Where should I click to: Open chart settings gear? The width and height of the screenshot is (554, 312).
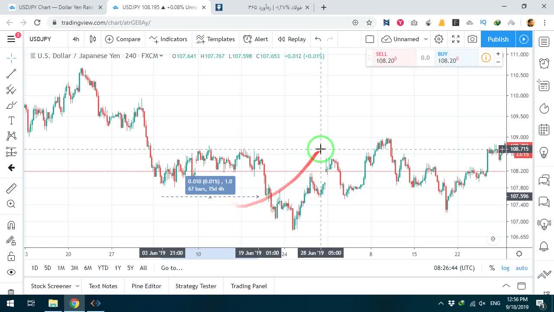point(439,39)
